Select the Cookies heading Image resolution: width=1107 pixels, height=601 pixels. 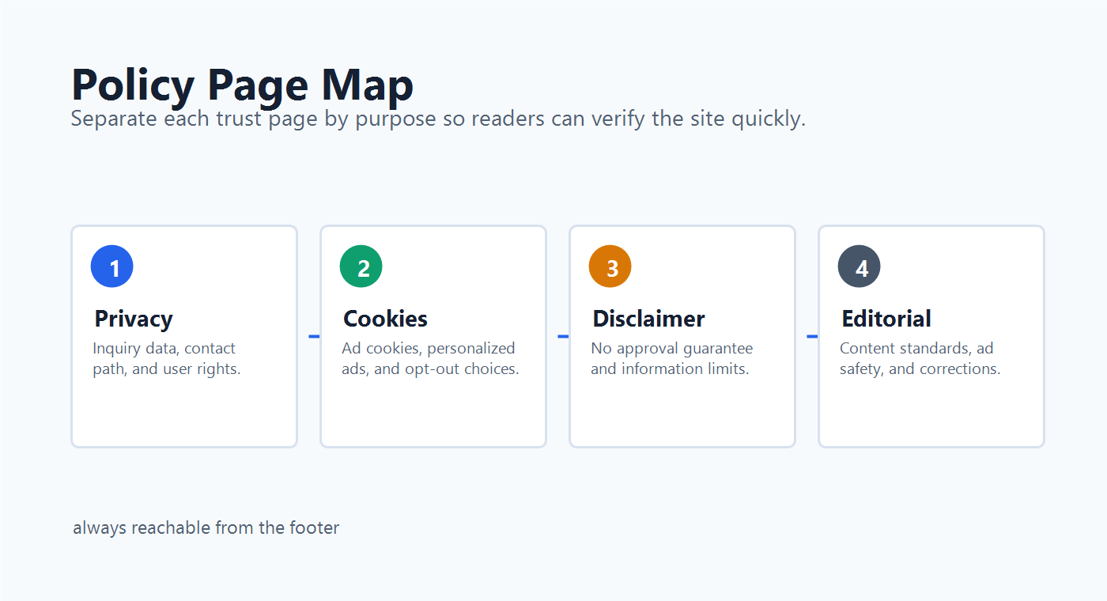pyautogui.click(x=385, y=319)
